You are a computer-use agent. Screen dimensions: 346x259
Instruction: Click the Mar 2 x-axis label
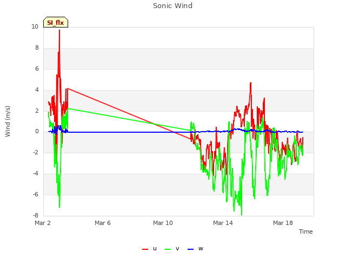(43, 223)
